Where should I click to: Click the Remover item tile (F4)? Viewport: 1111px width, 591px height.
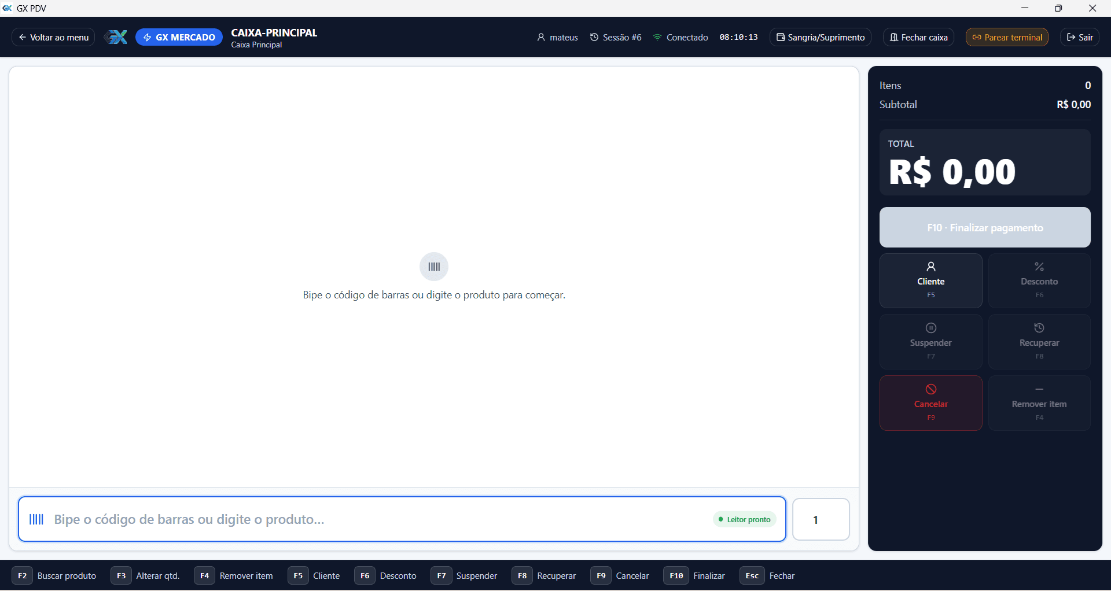(x=1039, y=403)
